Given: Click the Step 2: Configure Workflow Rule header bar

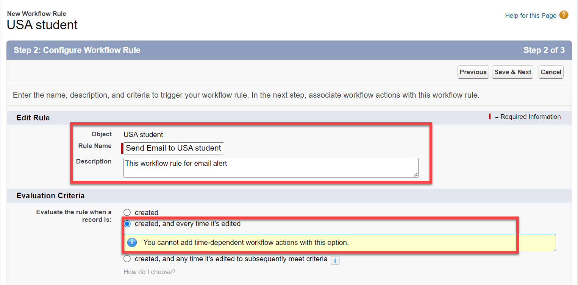Looking at the screenshot, I should (x=77, y=50).
